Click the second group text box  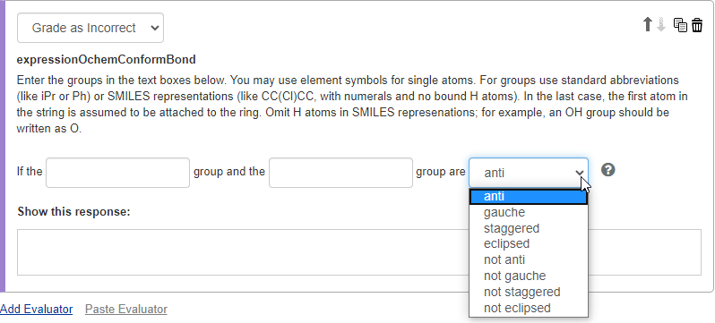[x=340, y=173]
